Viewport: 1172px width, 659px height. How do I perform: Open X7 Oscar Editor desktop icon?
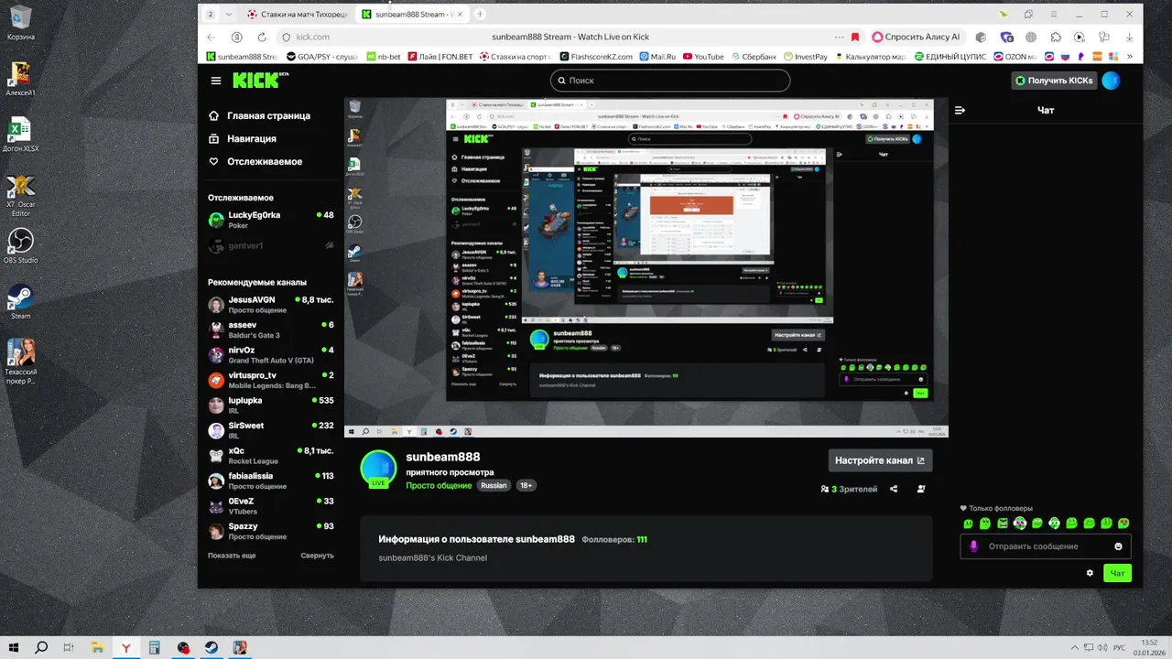[20, 195]
